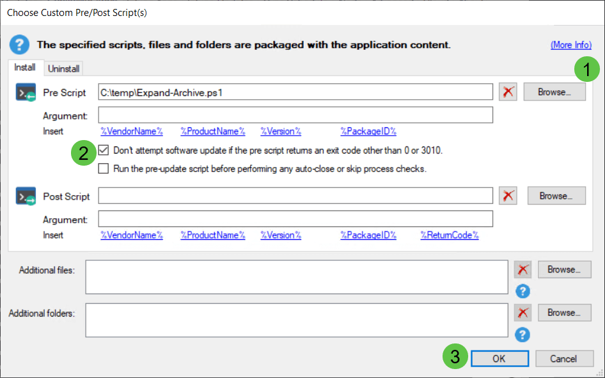This screenshot has width=605, height=378.
Task: Open help icon beside Additional files
Action: (522, 291)
